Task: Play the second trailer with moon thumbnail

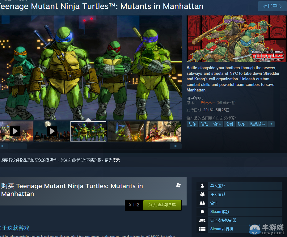Action: click(x=52, y=131)
